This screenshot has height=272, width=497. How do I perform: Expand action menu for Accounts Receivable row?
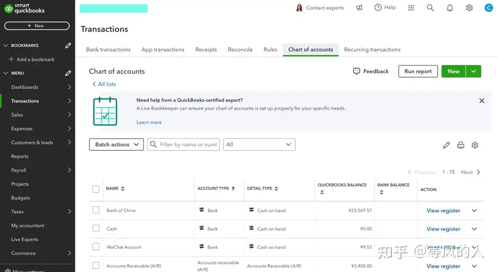pos(474,266)
